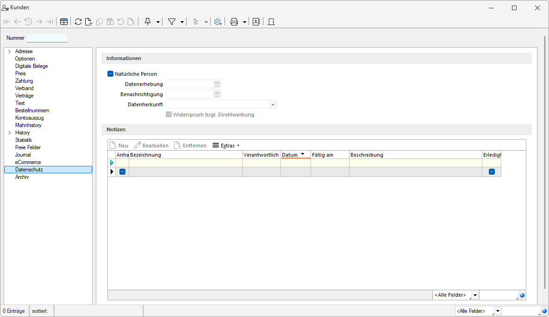Click the Verantwortlich column header
This screenshot has width=549, height=317.
click(261, 155)
